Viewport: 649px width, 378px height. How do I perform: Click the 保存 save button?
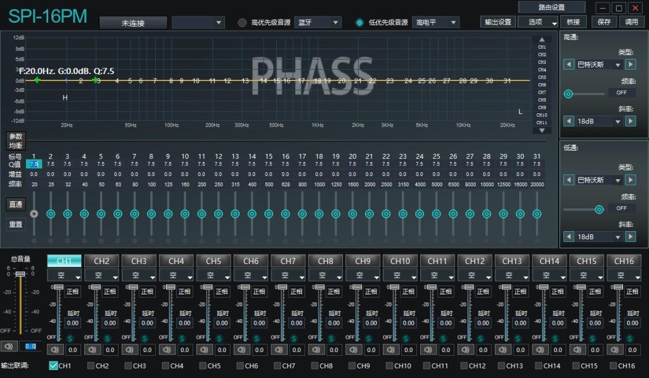604,22
